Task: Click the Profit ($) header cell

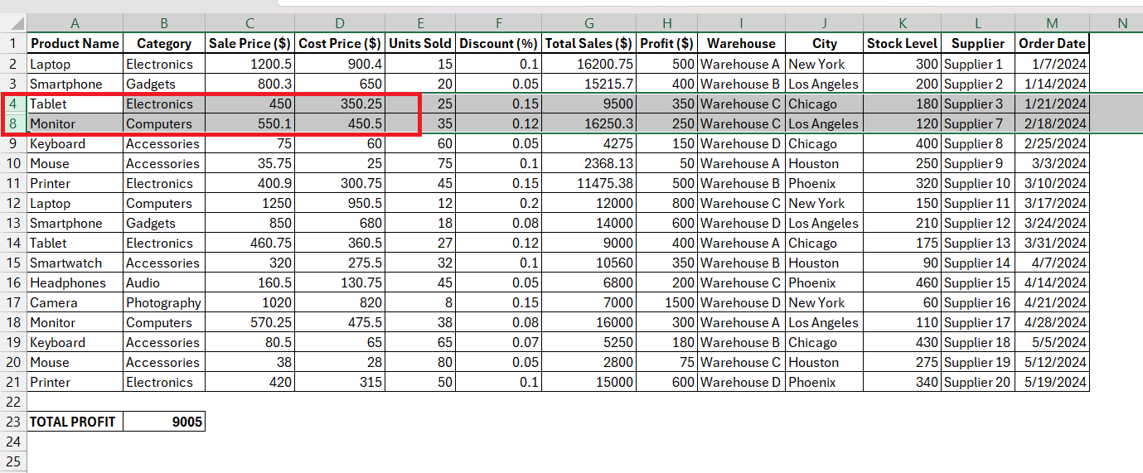Action: [666, 43]
